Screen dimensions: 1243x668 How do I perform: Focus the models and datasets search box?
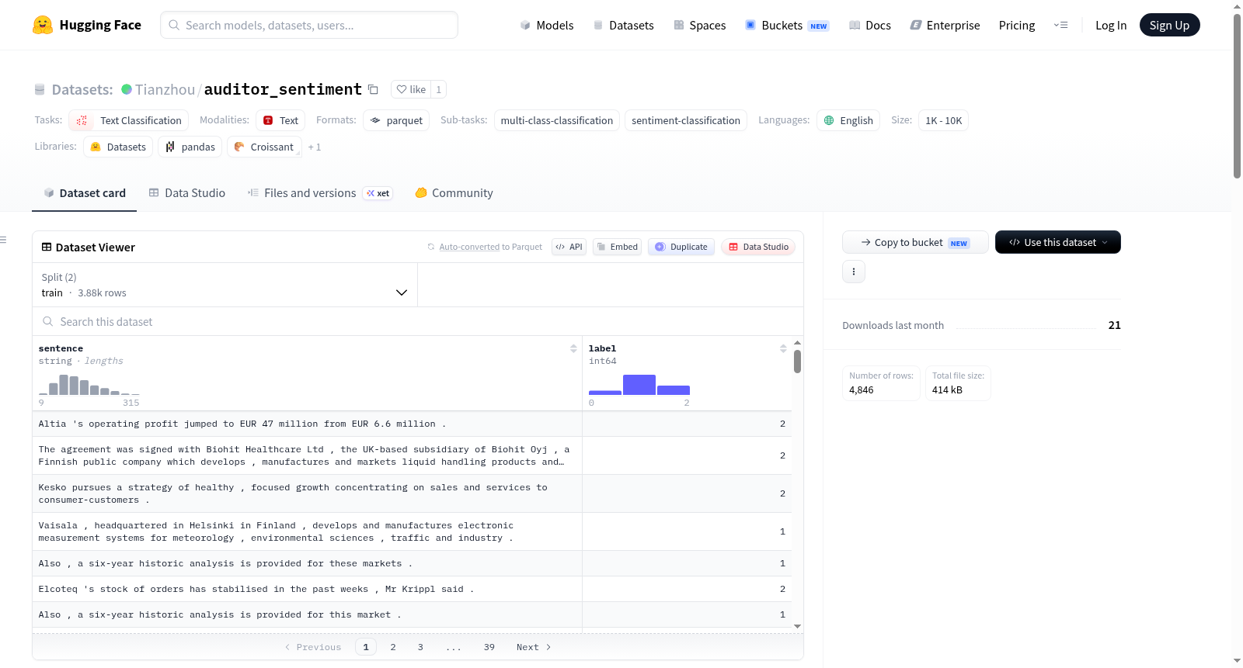[x=309, y=25]
